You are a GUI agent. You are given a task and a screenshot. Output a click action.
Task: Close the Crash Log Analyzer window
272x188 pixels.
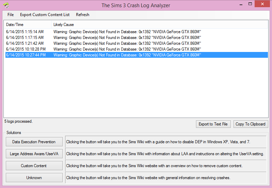tap(262, 4)
